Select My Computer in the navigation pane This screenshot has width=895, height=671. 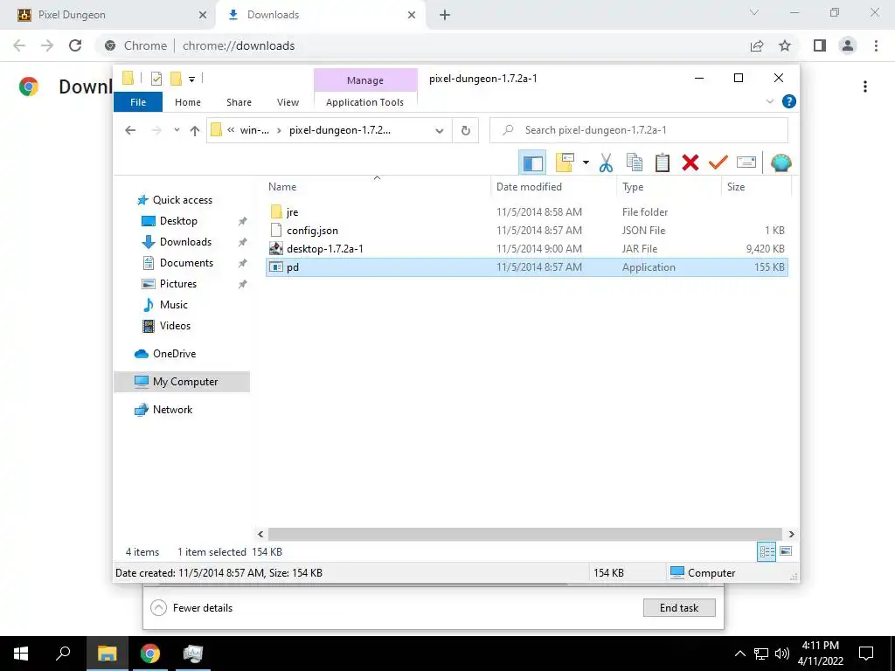coord(182,382)
